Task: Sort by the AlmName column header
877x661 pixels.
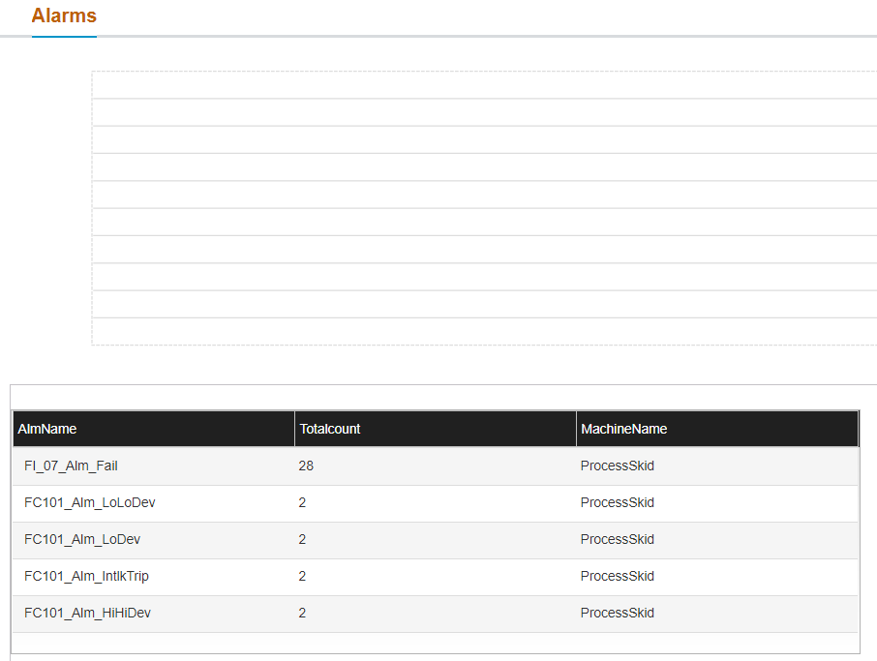Action: coord(47,429)
